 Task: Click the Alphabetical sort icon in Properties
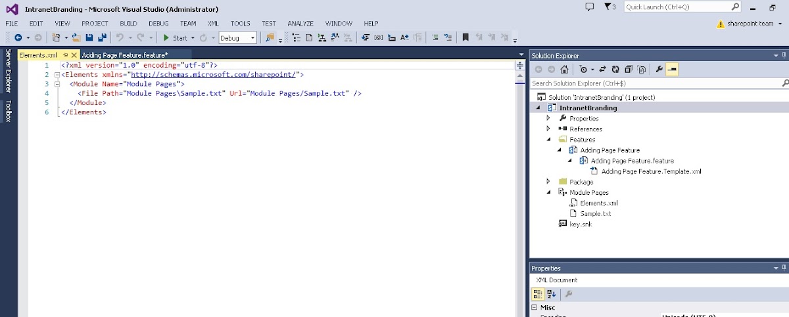(x=552, y=294)
